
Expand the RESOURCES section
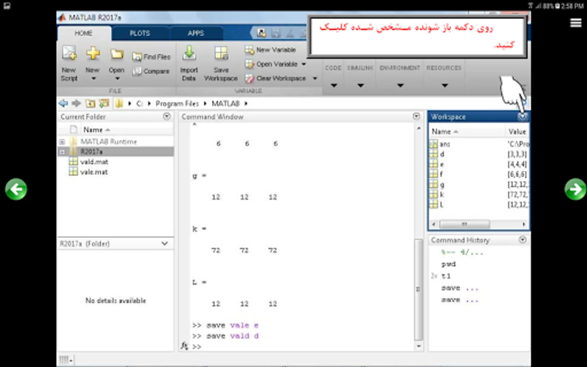click(x=445, y=85)
